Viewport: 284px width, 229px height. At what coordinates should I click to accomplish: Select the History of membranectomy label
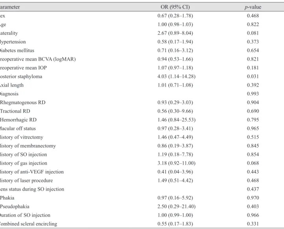point(28,146)
